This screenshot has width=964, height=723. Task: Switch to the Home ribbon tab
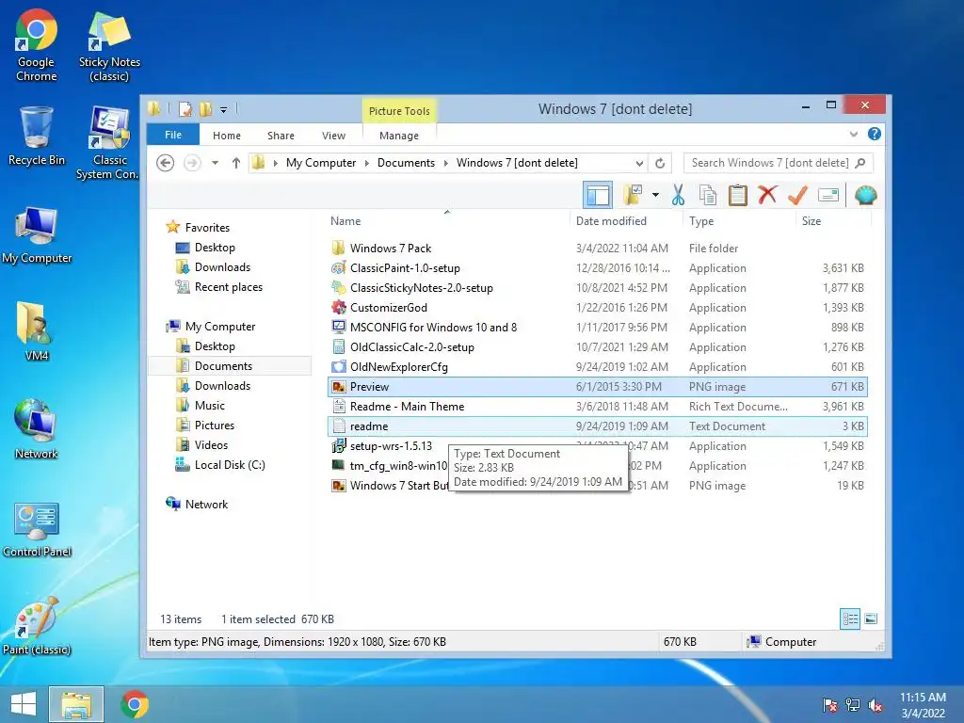(227, 136)
